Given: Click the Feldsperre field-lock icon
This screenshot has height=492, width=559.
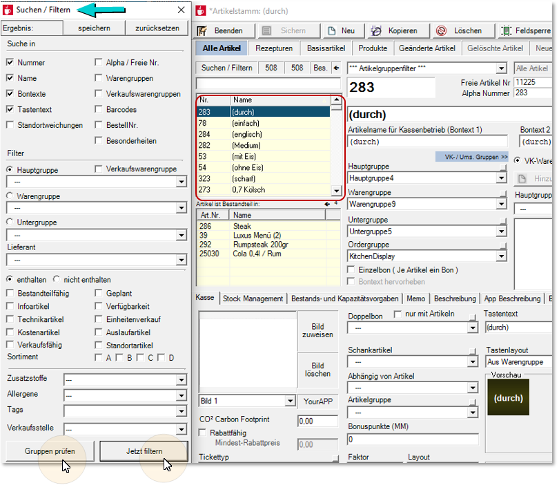Looking at the screenshot, I should click(x=506, y=31).
